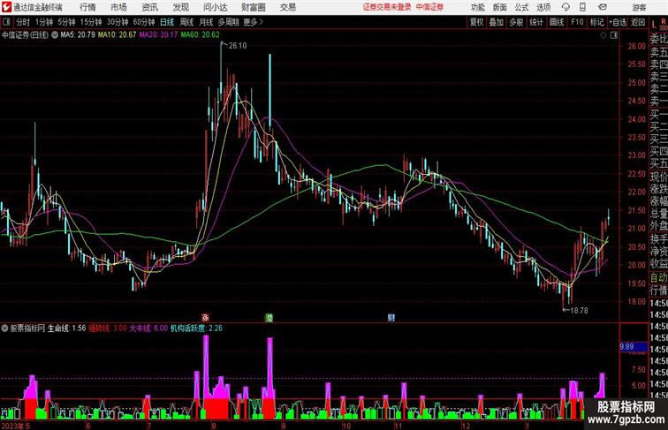Open the 公式 menu
This screenshot has width=668, height=430.
pos(521,7)
